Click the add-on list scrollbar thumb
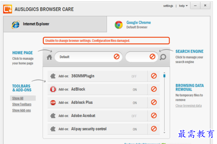Viewport: 217px width, 144px height. (164, 76)
